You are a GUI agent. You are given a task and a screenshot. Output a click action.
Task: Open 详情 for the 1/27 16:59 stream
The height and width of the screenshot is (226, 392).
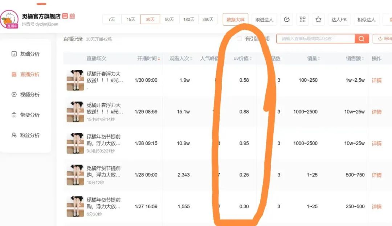tap(376, 206)
